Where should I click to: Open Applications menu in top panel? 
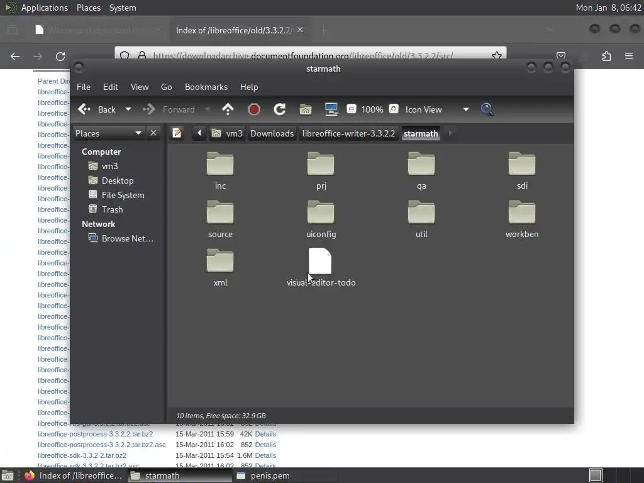pos(45,8)
